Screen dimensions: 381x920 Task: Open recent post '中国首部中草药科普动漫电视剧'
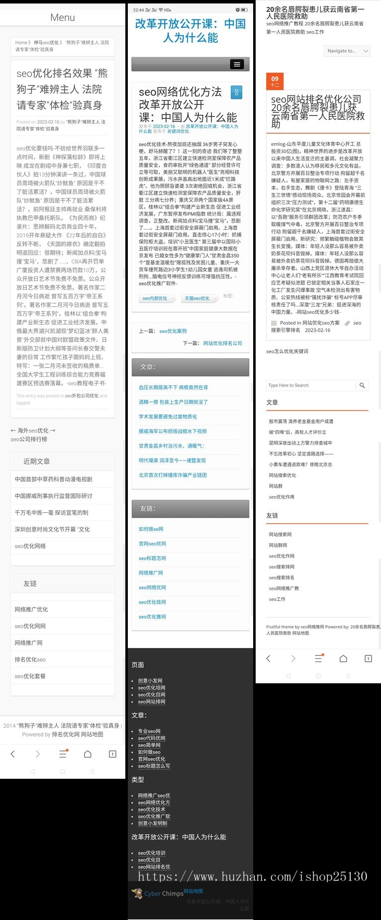[x=53, y=479]
